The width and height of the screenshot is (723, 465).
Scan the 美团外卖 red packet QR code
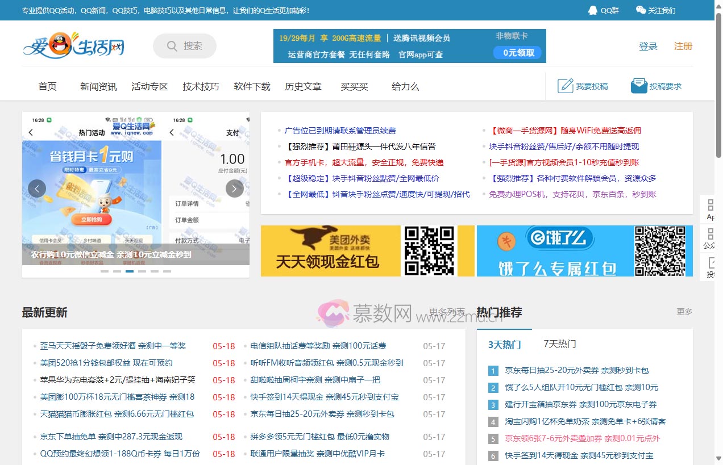(428, 251)
